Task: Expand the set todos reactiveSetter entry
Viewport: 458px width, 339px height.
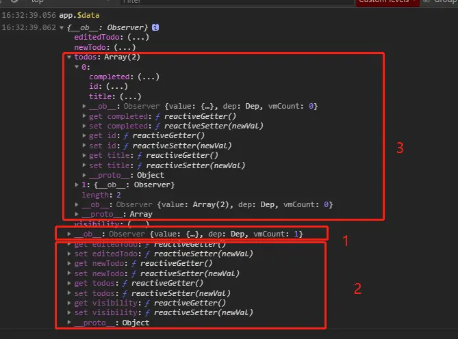Action: point(69,293)
